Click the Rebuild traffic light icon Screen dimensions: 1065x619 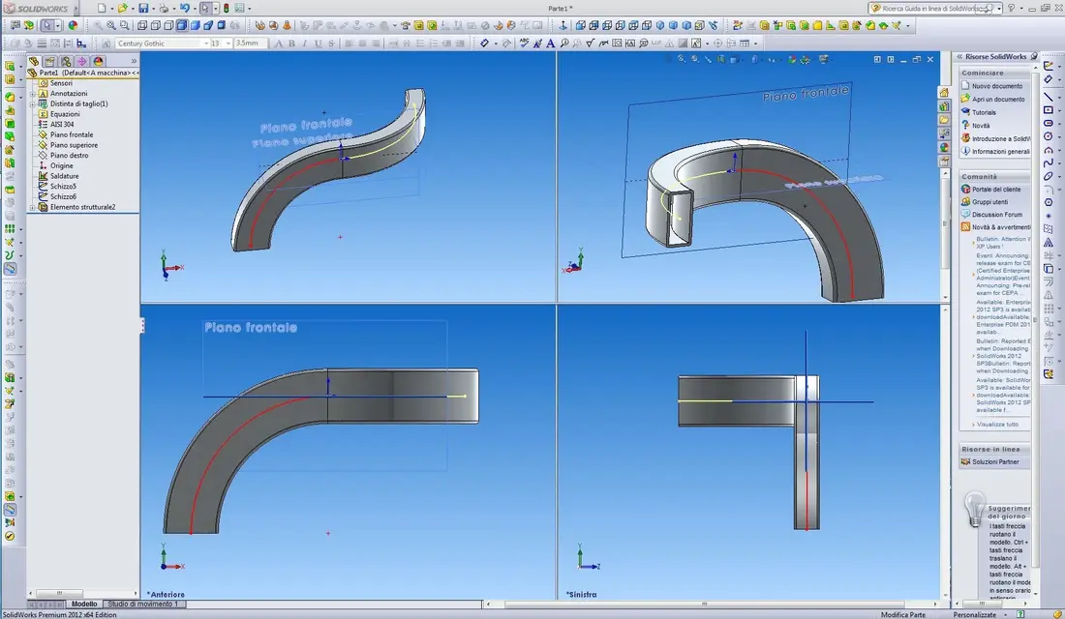coord(227,8)
